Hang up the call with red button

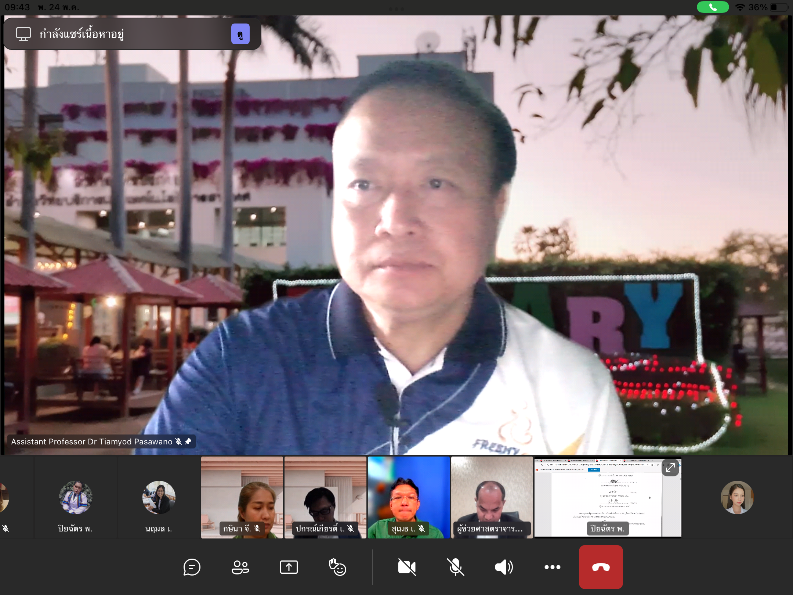[x=601, y=567]
